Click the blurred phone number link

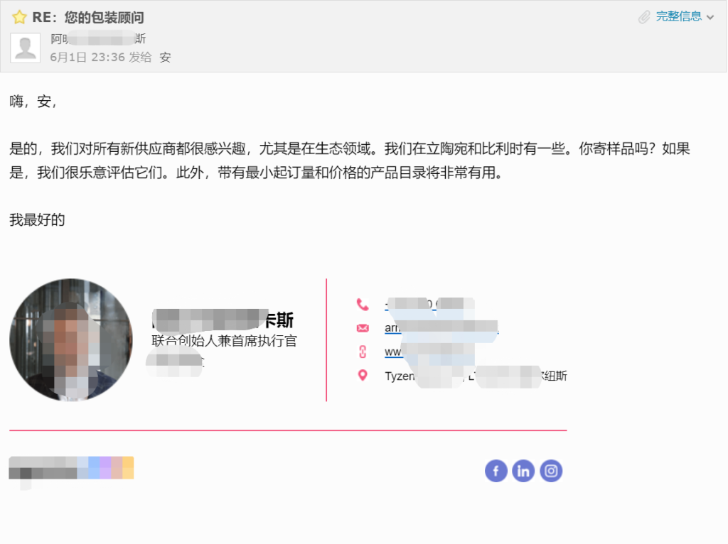[x=429, y=304]
